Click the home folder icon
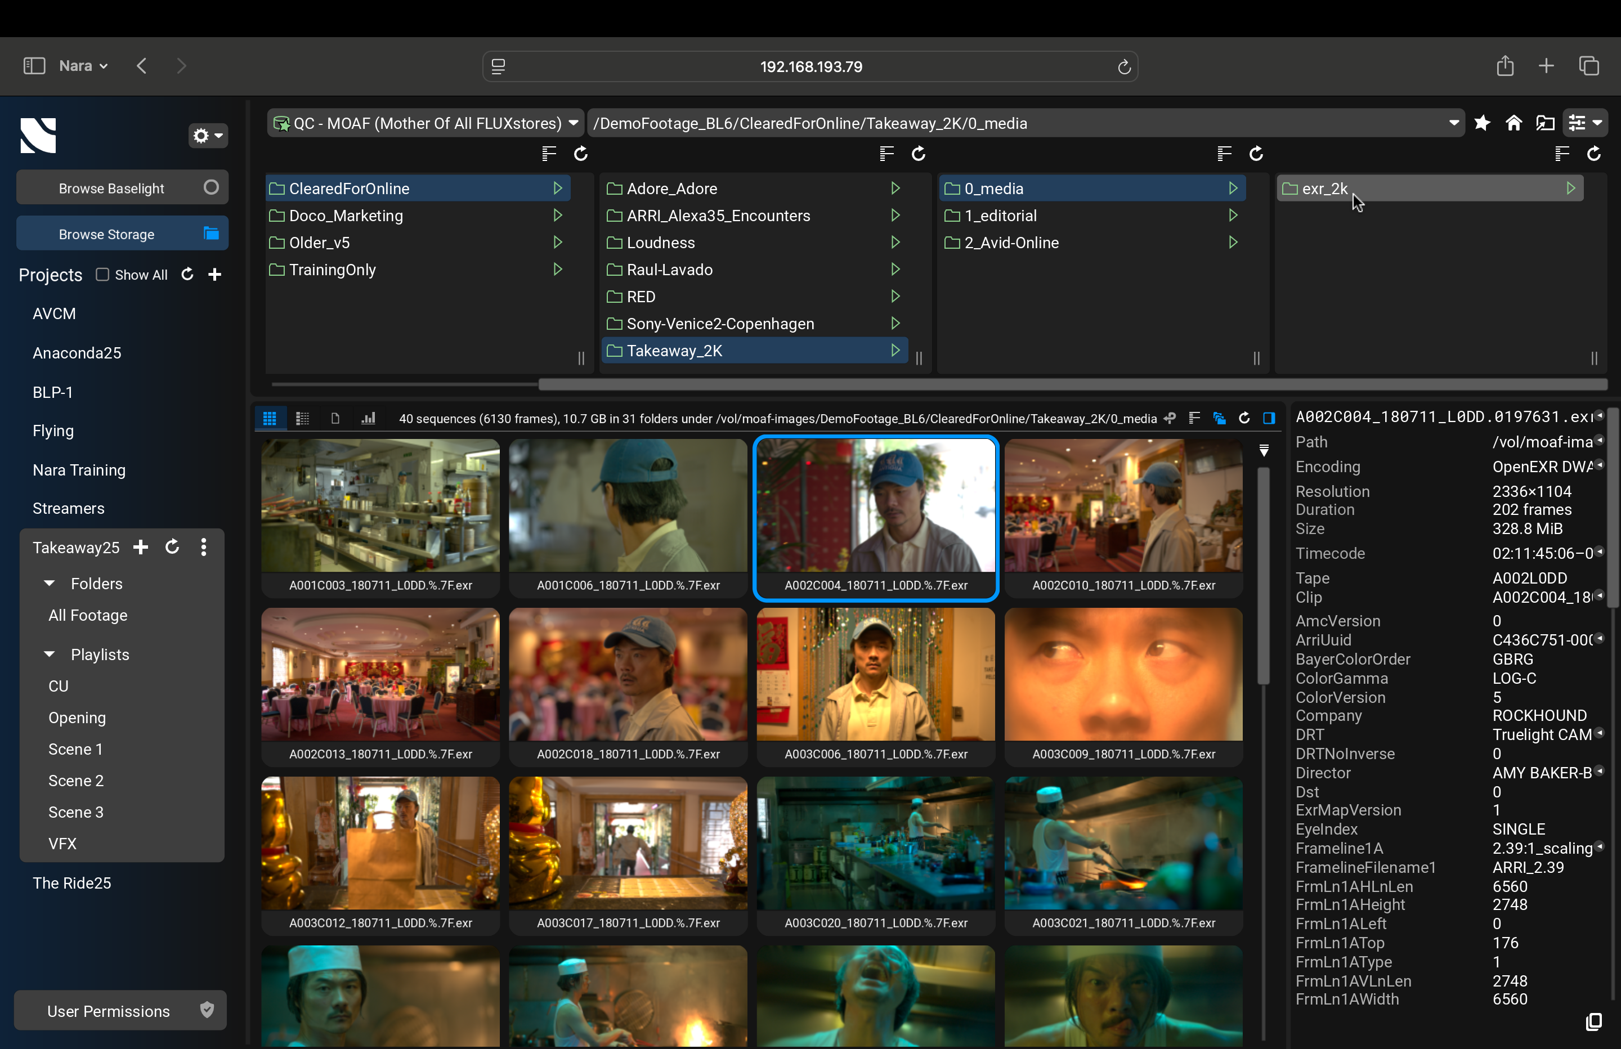Image resolution: width=1621 pixels, height=1049 pixels. click(x=1513, y=123)
